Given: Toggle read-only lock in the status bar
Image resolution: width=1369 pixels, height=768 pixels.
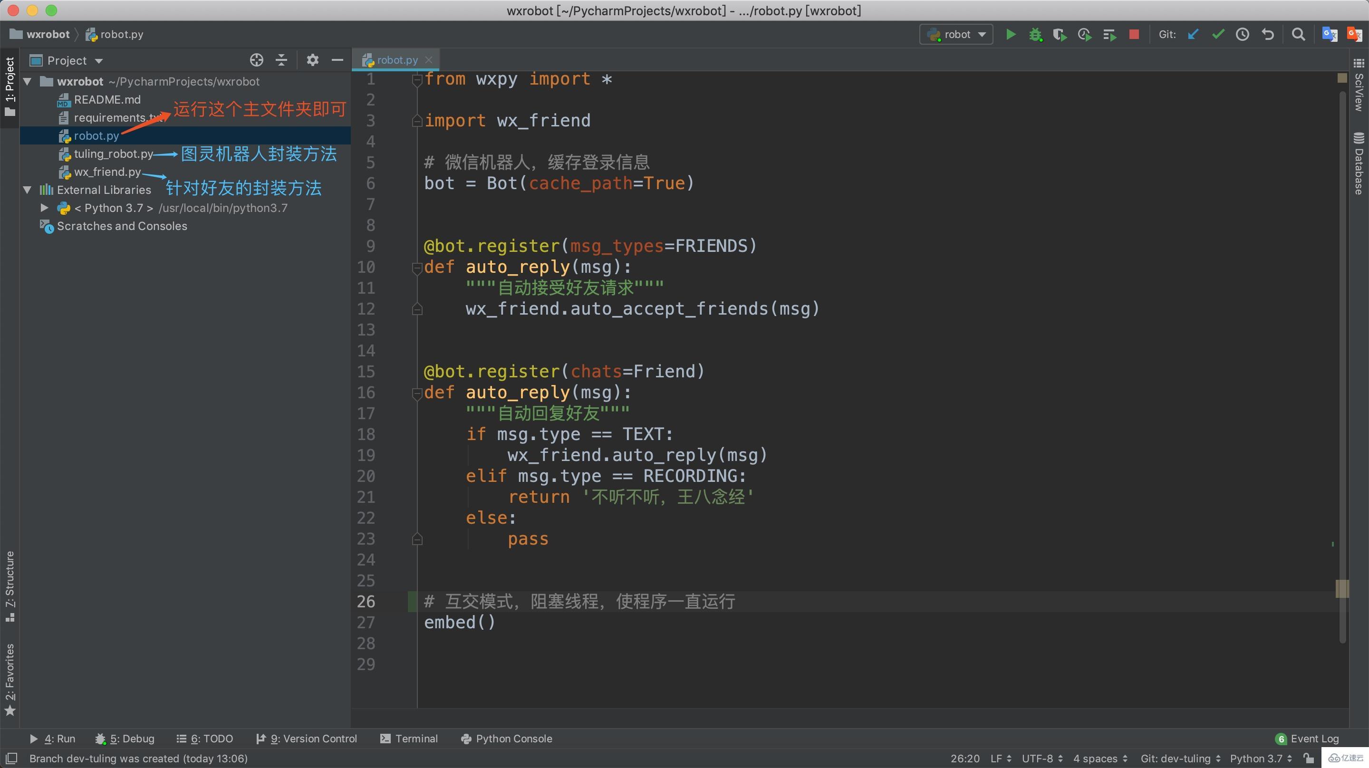Looking at the screenshot, I should 1309,758.
